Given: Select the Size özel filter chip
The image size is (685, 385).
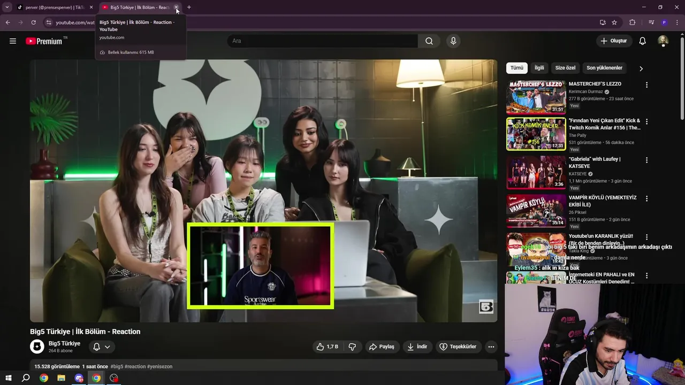Looking at the screenshot, I should click(565, 68).
